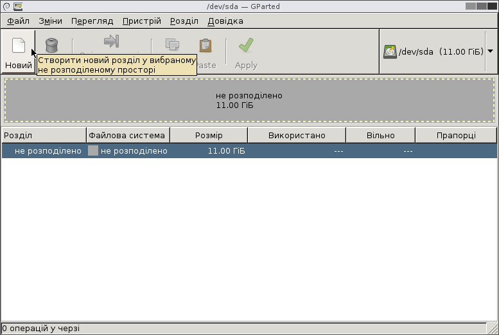Click the disk icon beside /dev/sda
The height and width of the screenshot is (335, 499).
(390, 51)
